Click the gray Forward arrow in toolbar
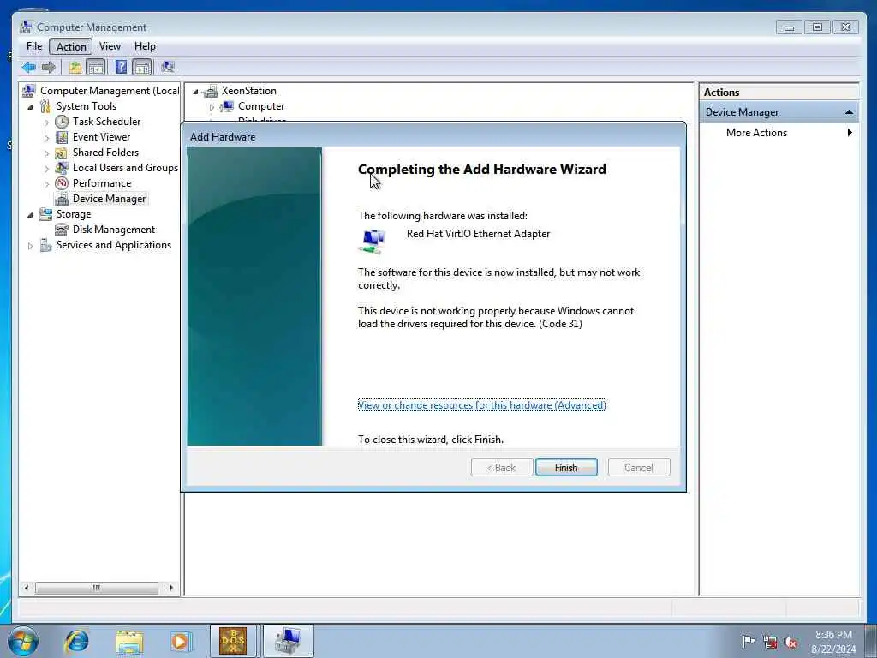Image resolution: width=877 pixels, height=658 pixels. point(49,68)
